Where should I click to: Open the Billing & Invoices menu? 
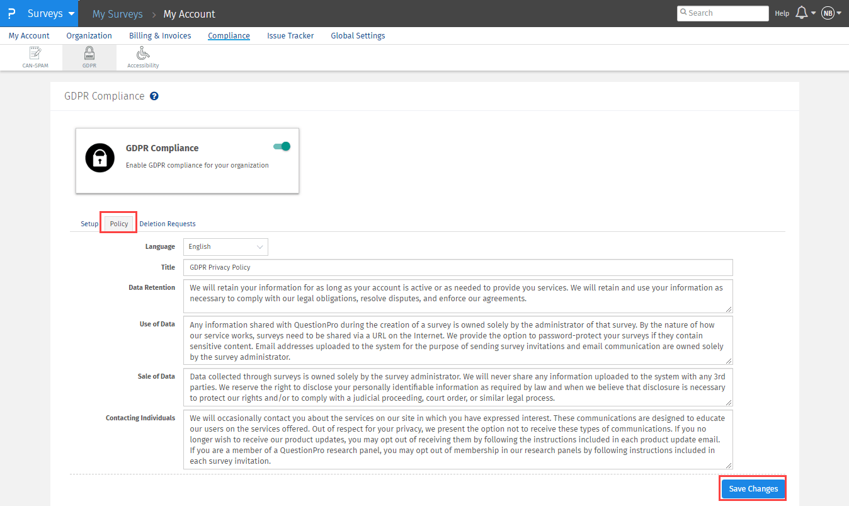[x=160, y=36]
